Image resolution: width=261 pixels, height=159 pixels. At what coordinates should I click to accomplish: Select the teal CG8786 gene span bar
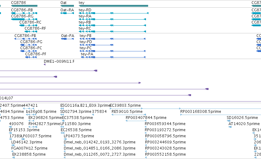[x=24, y=6]
